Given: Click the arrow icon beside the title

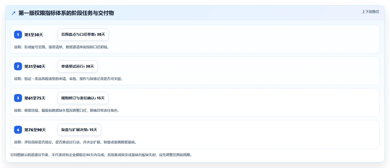Looking at the screenshot, I should [x=14, y=13].
